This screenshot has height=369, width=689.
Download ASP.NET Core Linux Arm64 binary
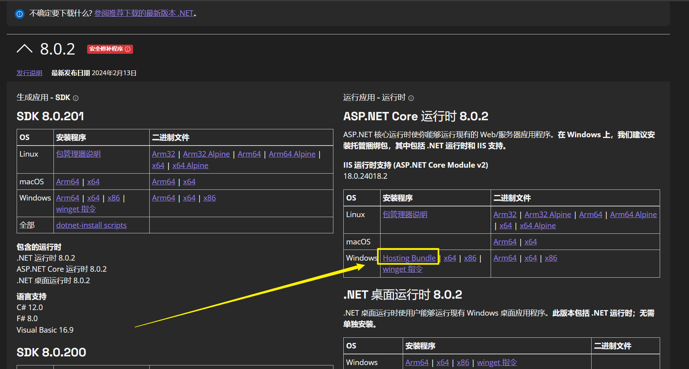[x=591, y=214]
